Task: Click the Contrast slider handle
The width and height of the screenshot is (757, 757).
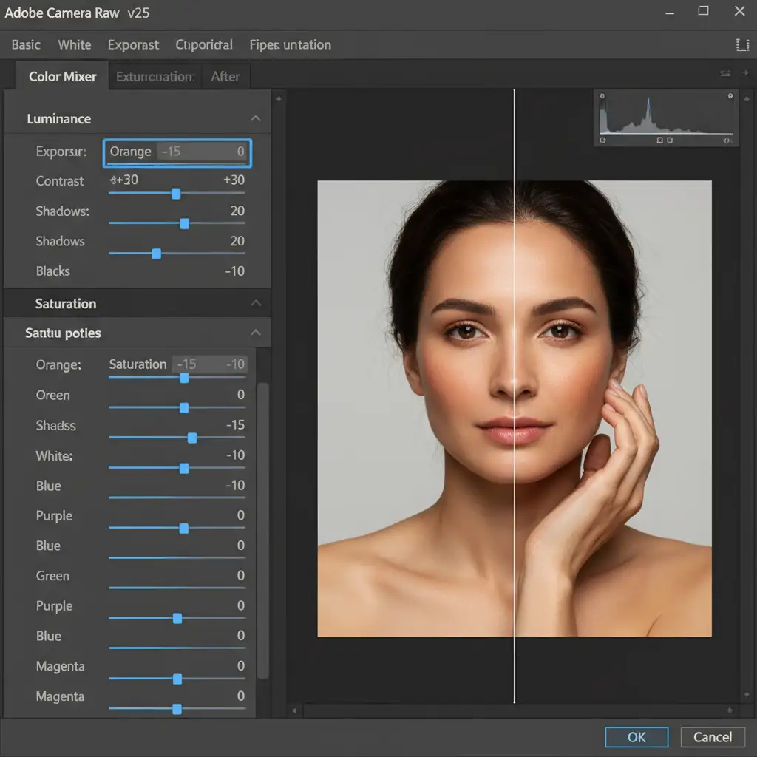Action: pos(176,194)
